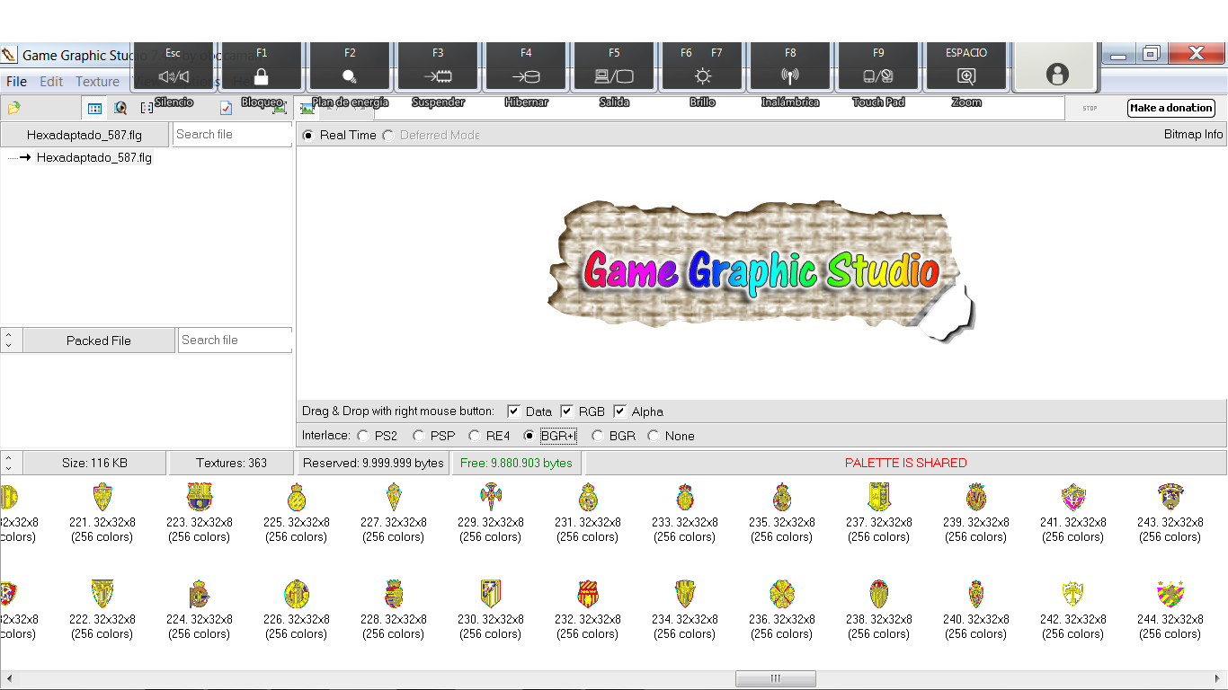1228x690 pixels.
Task: Select texture thumbnail 235
Action: pos(782,497)
